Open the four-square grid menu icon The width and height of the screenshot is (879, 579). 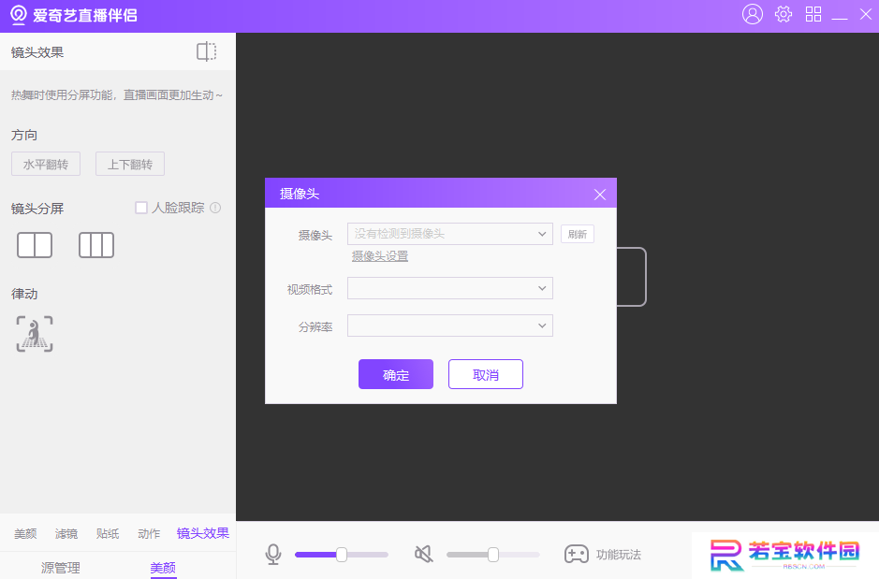(x=813, y=14)
